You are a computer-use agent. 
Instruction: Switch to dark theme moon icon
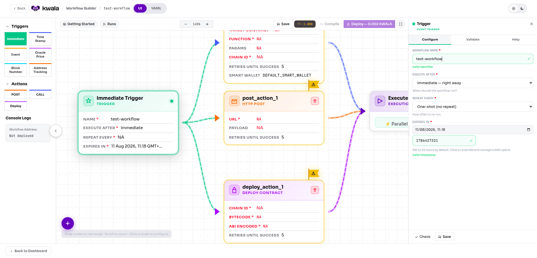(x=522, y=8)
